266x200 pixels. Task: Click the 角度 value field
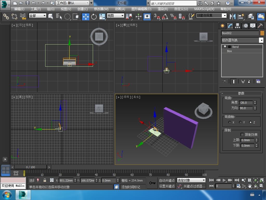coord(246,103)
